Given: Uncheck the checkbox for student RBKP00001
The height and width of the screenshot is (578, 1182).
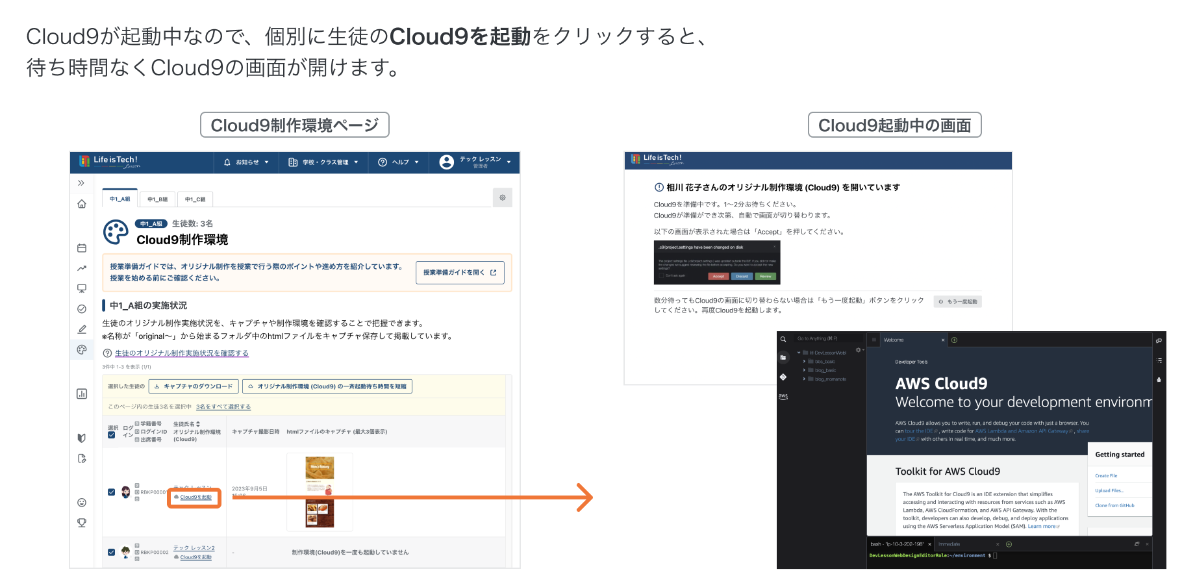Looking at the screenshot, I should (x=112, y=492).
